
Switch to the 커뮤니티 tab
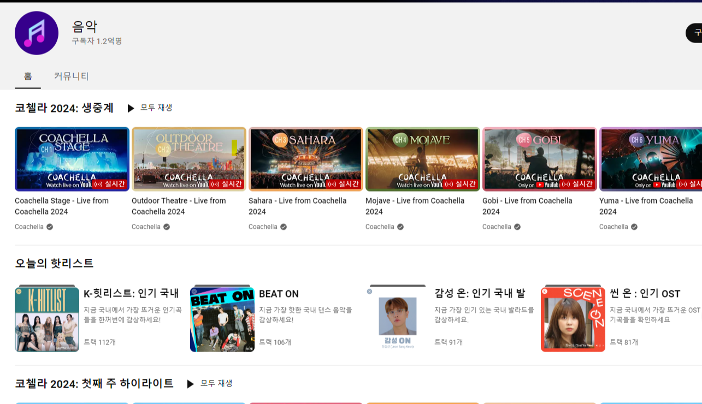(x=72, y=76)
